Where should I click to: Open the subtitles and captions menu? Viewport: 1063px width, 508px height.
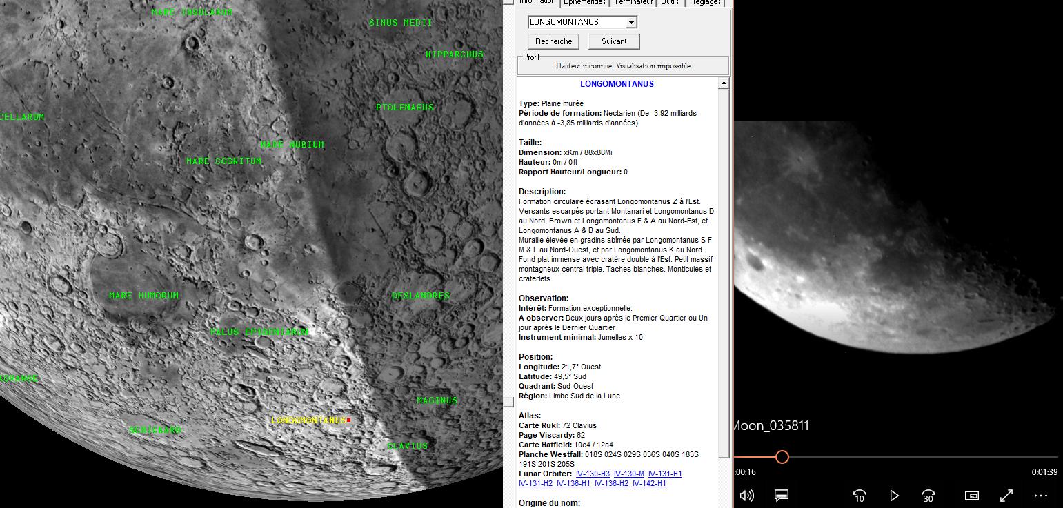tap(781, 495)
